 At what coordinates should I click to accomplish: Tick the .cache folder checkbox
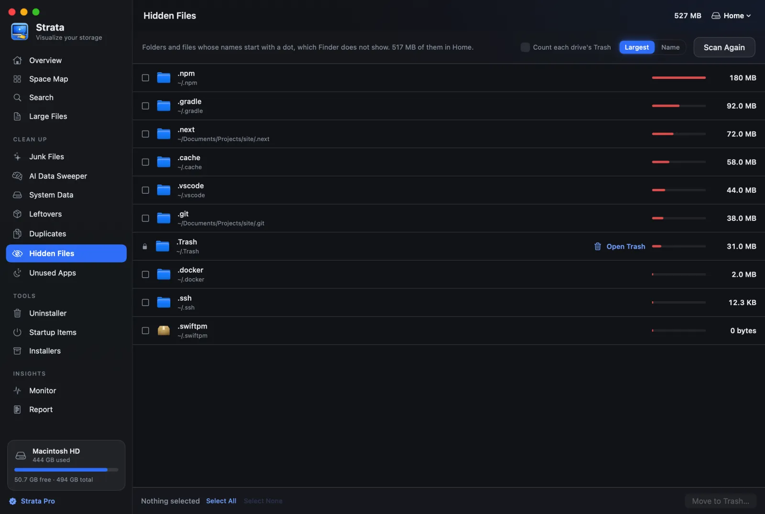point(145,162)
